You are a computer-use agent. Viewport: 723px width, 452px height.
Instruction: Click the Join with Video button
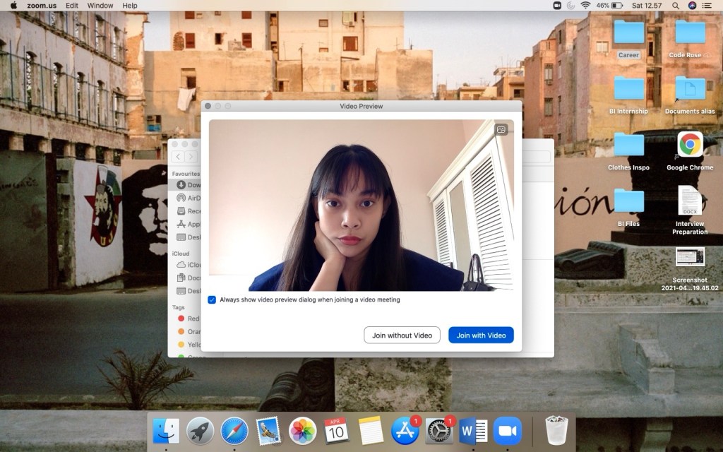(481, 335)
